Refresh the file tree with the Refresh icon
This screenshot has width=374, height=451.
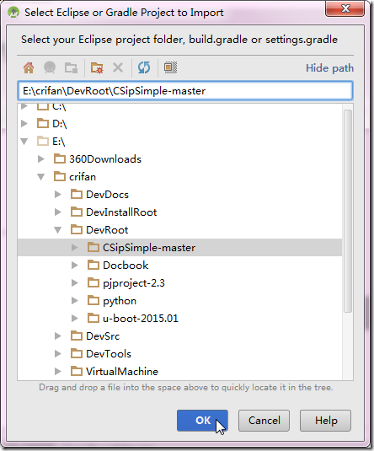[x=144, y=68]
